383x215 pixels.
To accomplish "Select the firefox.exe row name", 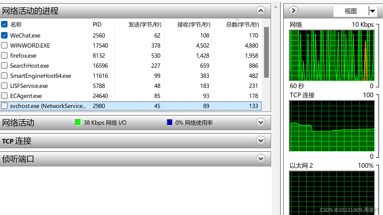I will pyautogui.click(x=23, y=56).
